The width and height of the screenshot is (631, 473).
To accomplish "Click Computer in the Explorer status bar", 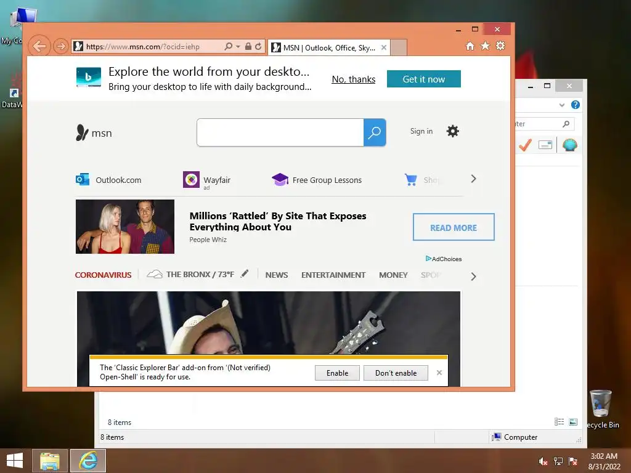I will pos(515,437).
